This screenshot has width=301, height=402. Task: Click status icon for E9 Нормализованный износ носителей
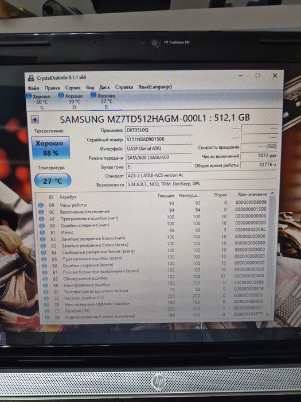coord(48,318)
